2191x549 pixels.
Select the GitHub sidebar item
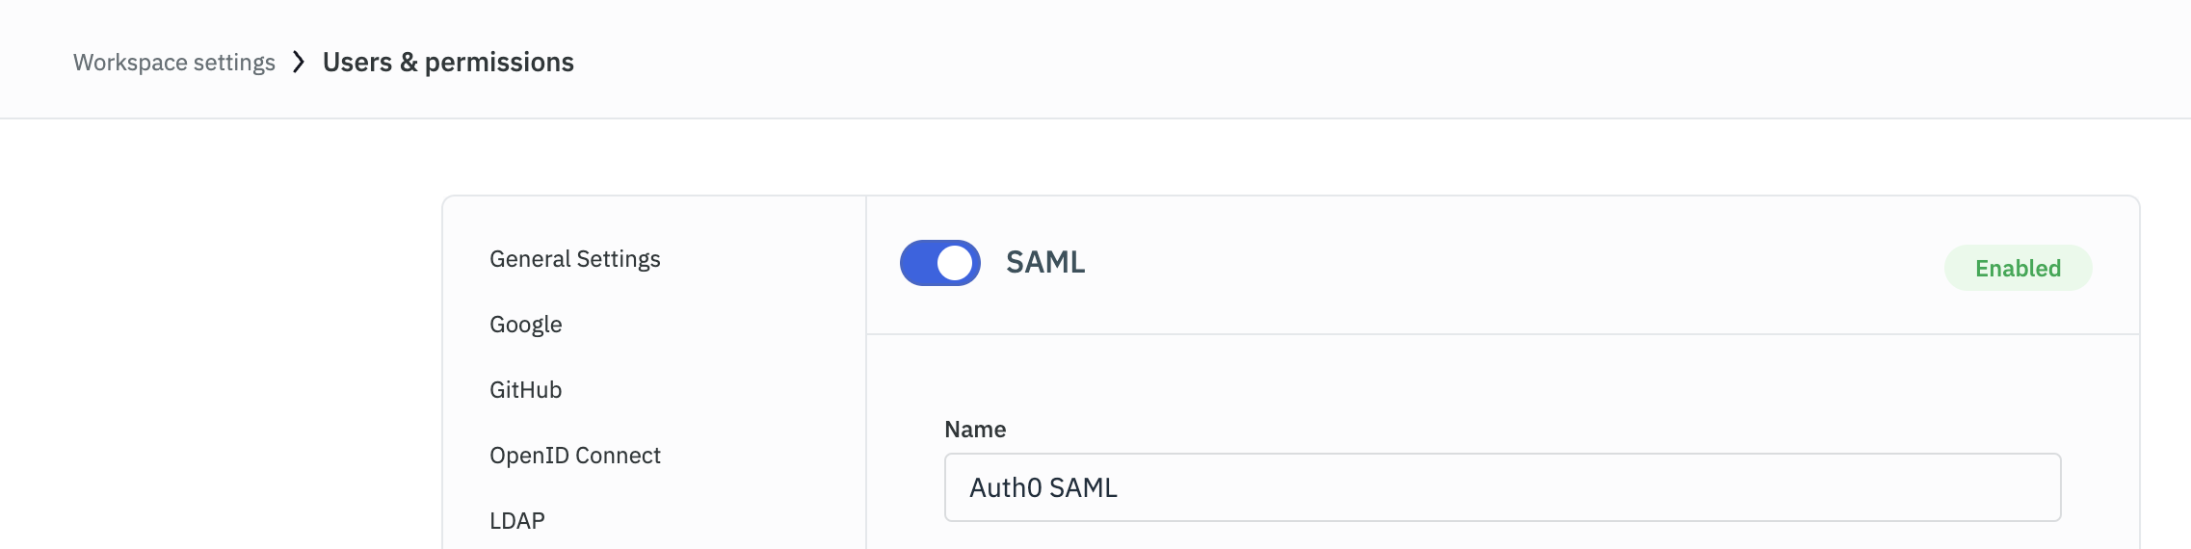[x=525, y=390]
